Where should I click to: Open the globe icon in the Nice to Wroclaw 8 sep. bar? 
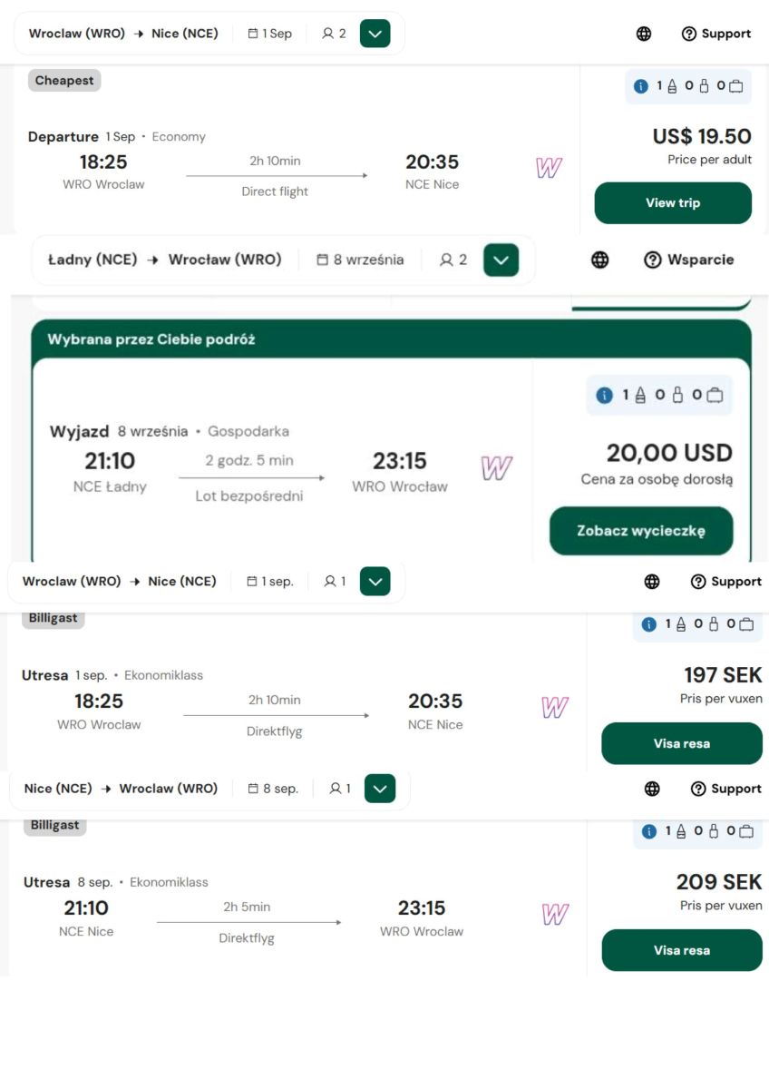652,789
